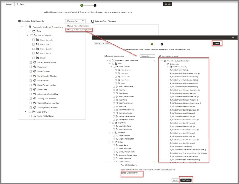239x184 pixels.
Task: Click the level icon beside Fiscal Quarter
Action: (x=38, y=49)
